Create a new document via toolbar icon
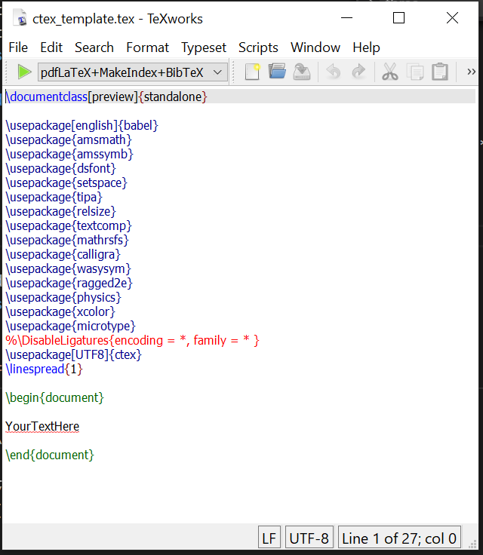 252,72
